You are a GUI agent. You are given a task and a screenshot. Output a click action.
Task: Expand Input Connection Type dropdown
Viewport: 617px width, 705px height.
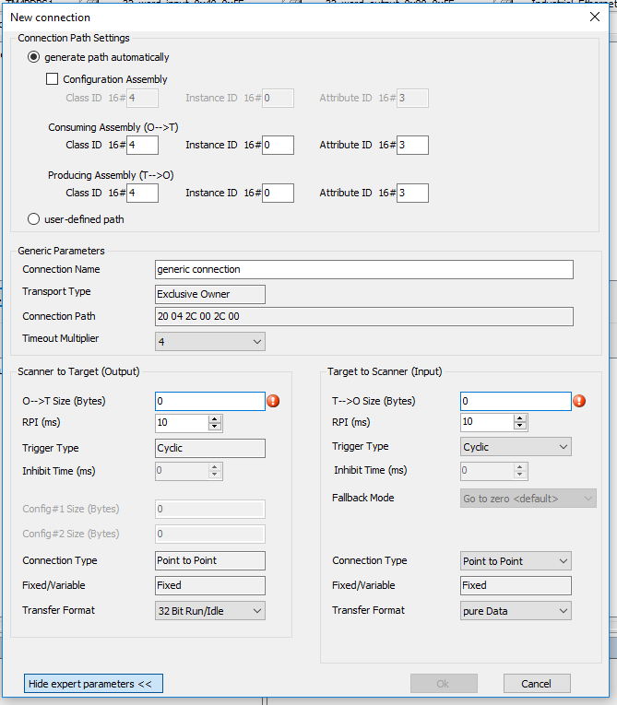click(x=516, y=561)
